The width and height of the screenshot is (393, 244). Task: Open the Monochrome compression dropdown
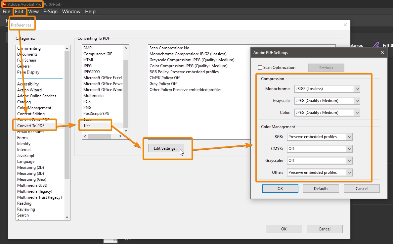[x=327, y=89]
